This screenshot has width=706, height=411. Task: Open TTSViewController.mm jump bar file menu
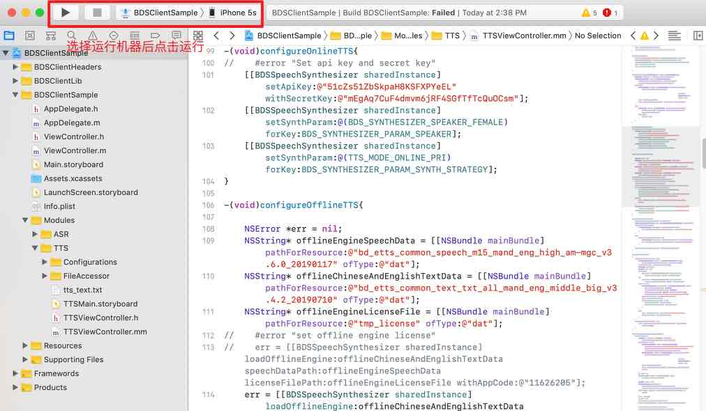click(x=518, y=36)
